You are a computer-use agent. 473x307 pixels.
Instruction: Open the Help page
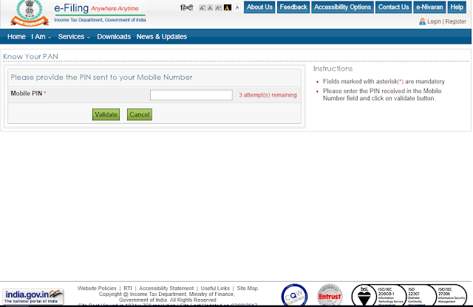[457, 7]
